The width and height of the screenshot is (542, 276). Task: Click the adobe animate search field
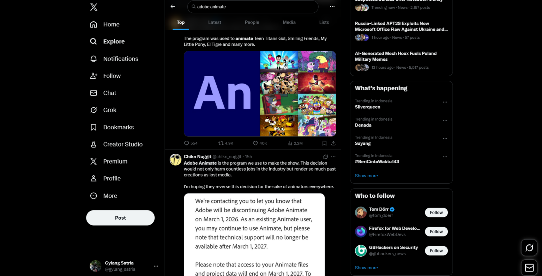click(253, 7)
